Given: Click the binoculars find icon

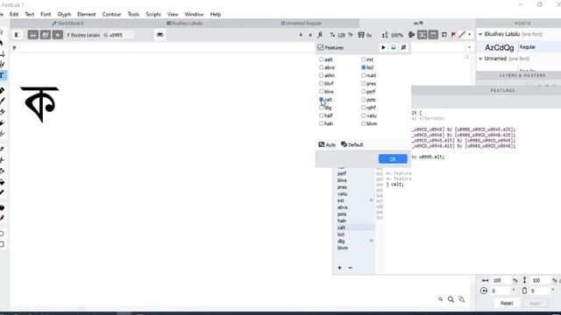Looking at the screenshot, I should click(160, 35).
